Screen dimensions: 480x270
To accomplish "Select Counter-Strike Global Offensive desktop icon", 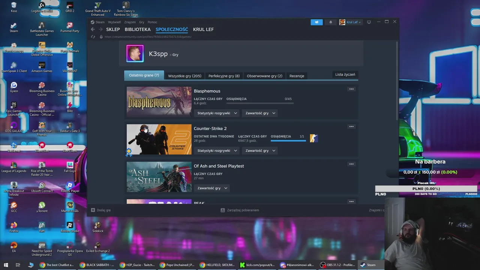I will point(42,49).
